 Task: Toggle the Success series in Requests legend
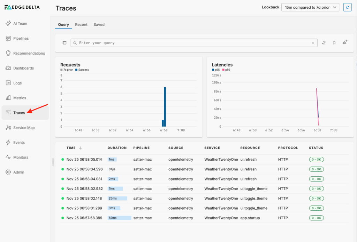pos(82,70)
